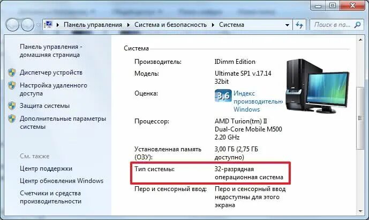Click the Установленная память (ОЗУ) label
Viewport: 369px width, 220px height.
pos(168,153)
